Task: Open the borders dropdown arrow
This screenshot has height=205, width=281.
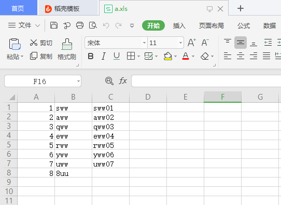Action: click(138, 57)
